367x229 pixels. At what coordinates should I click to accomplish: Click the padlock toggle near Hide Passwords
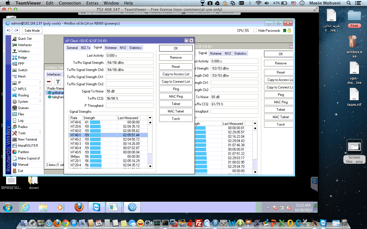pyautogui.click(x=290, y=30)
